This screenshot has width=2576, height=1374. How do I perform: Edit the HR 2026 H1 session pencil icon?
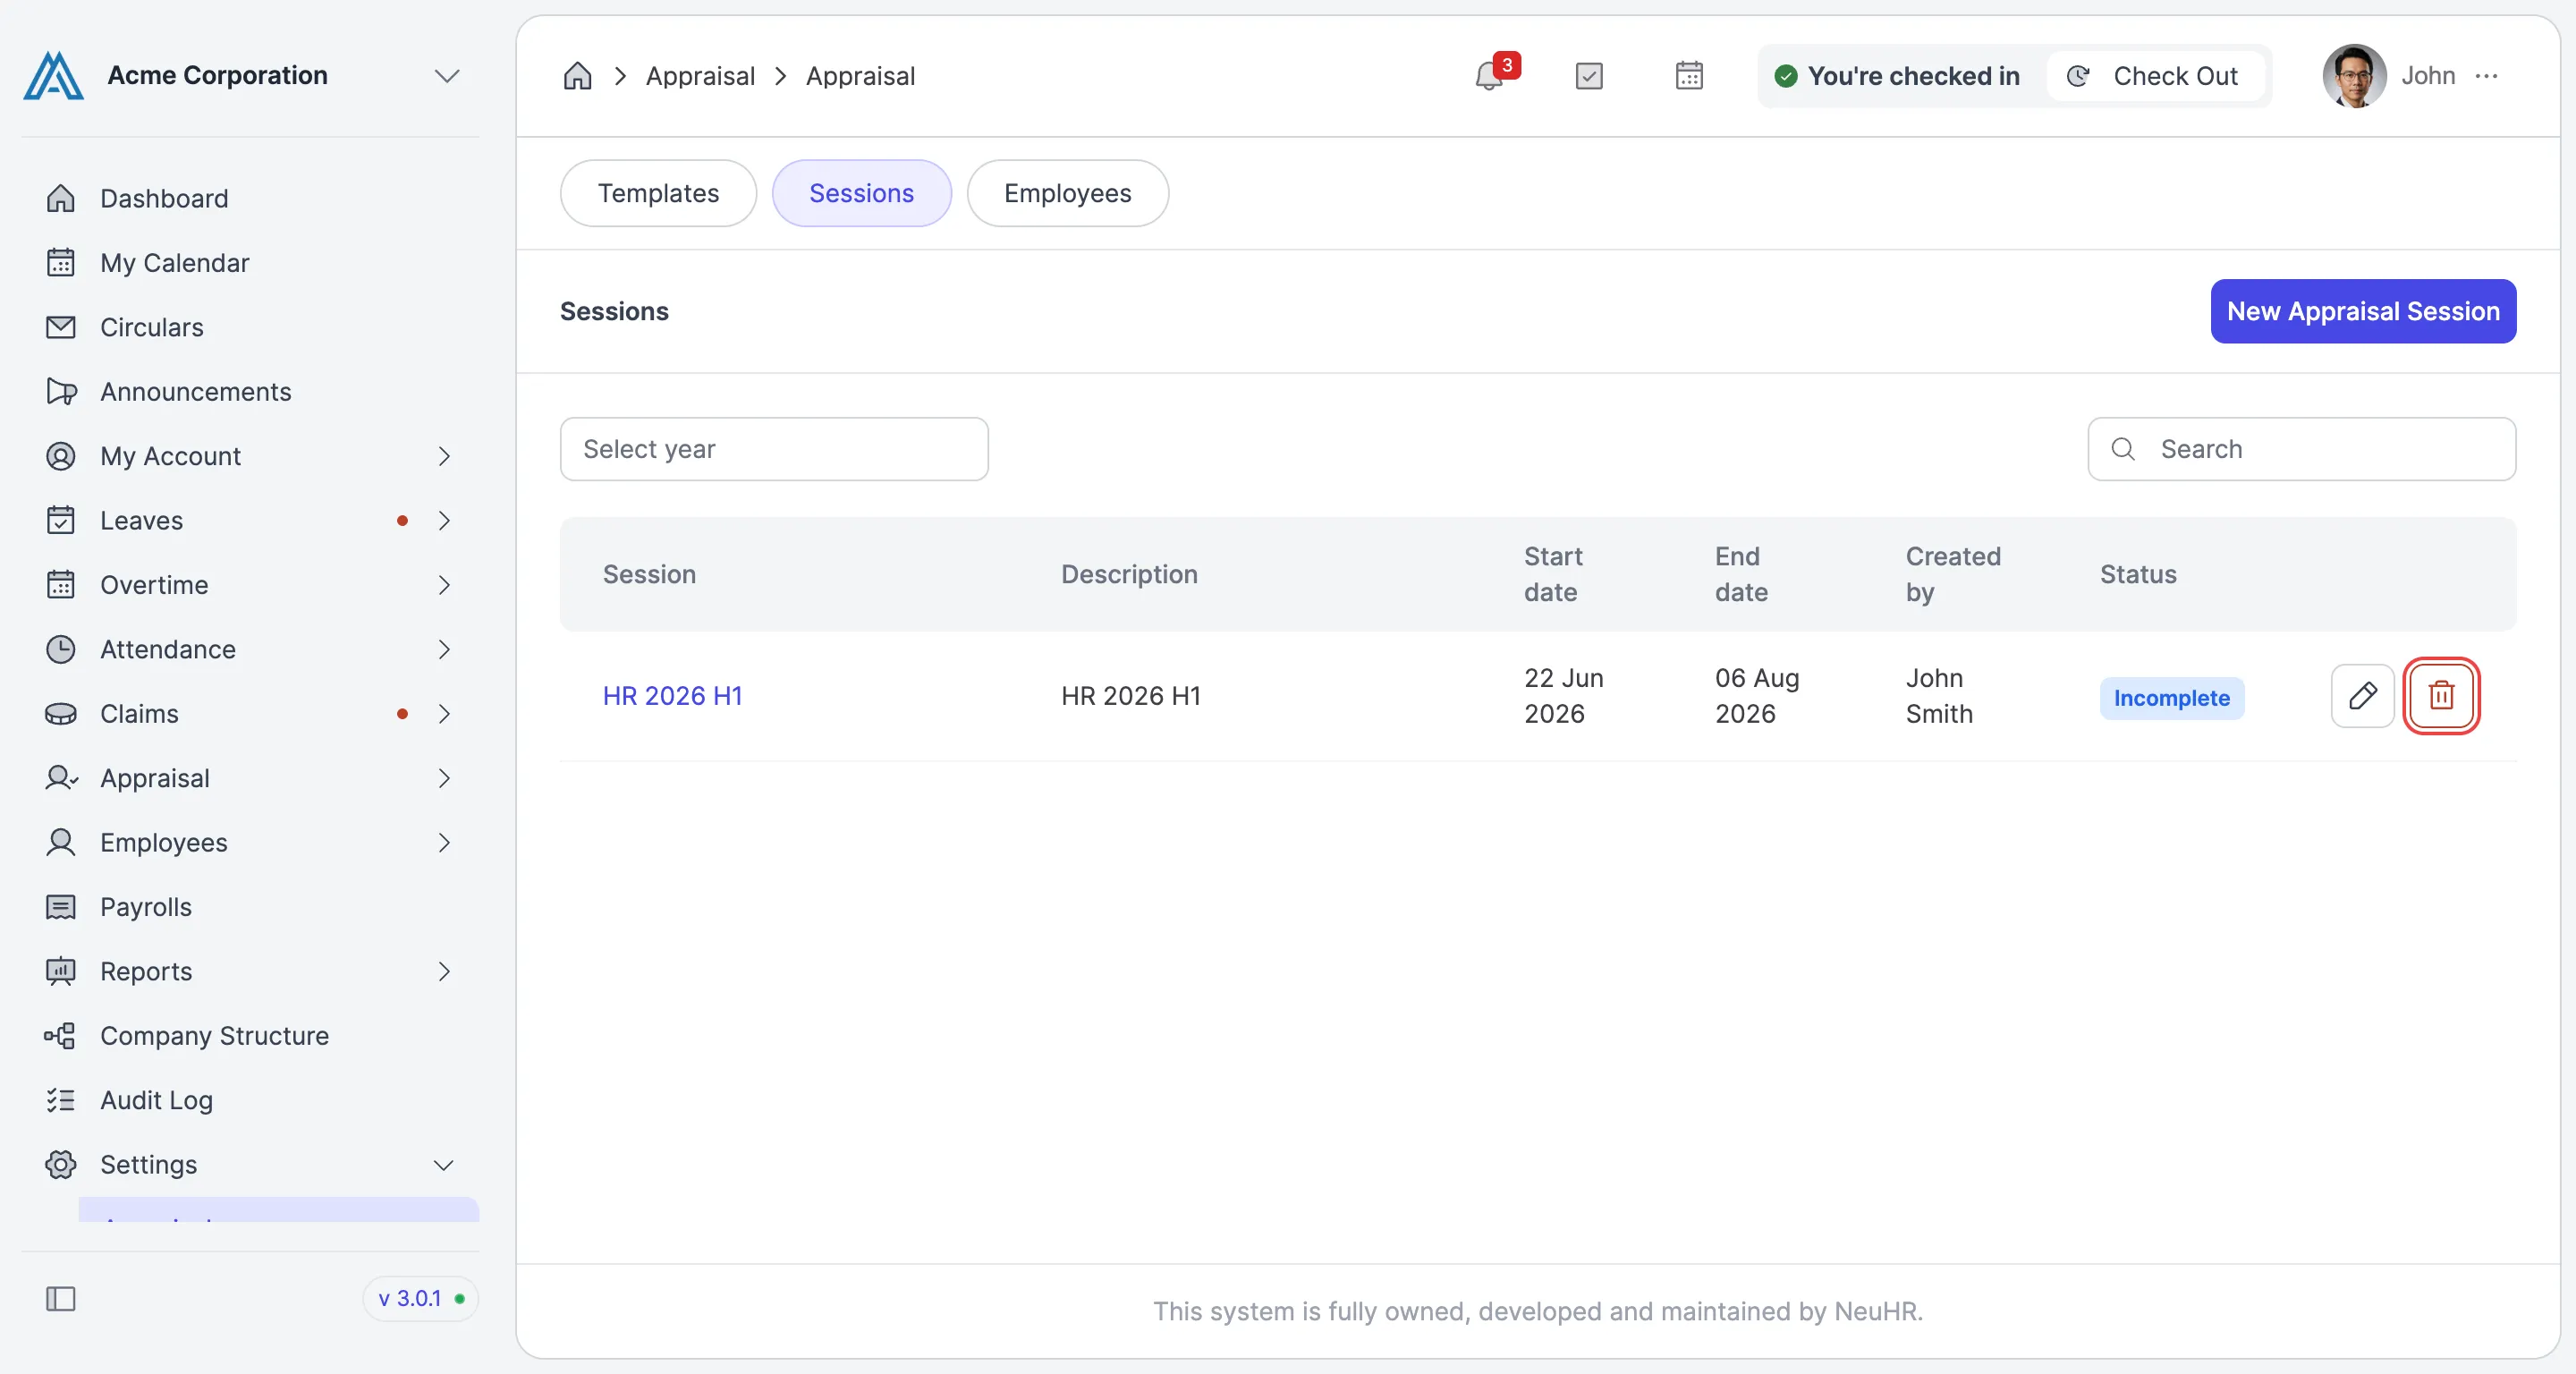2362,695
